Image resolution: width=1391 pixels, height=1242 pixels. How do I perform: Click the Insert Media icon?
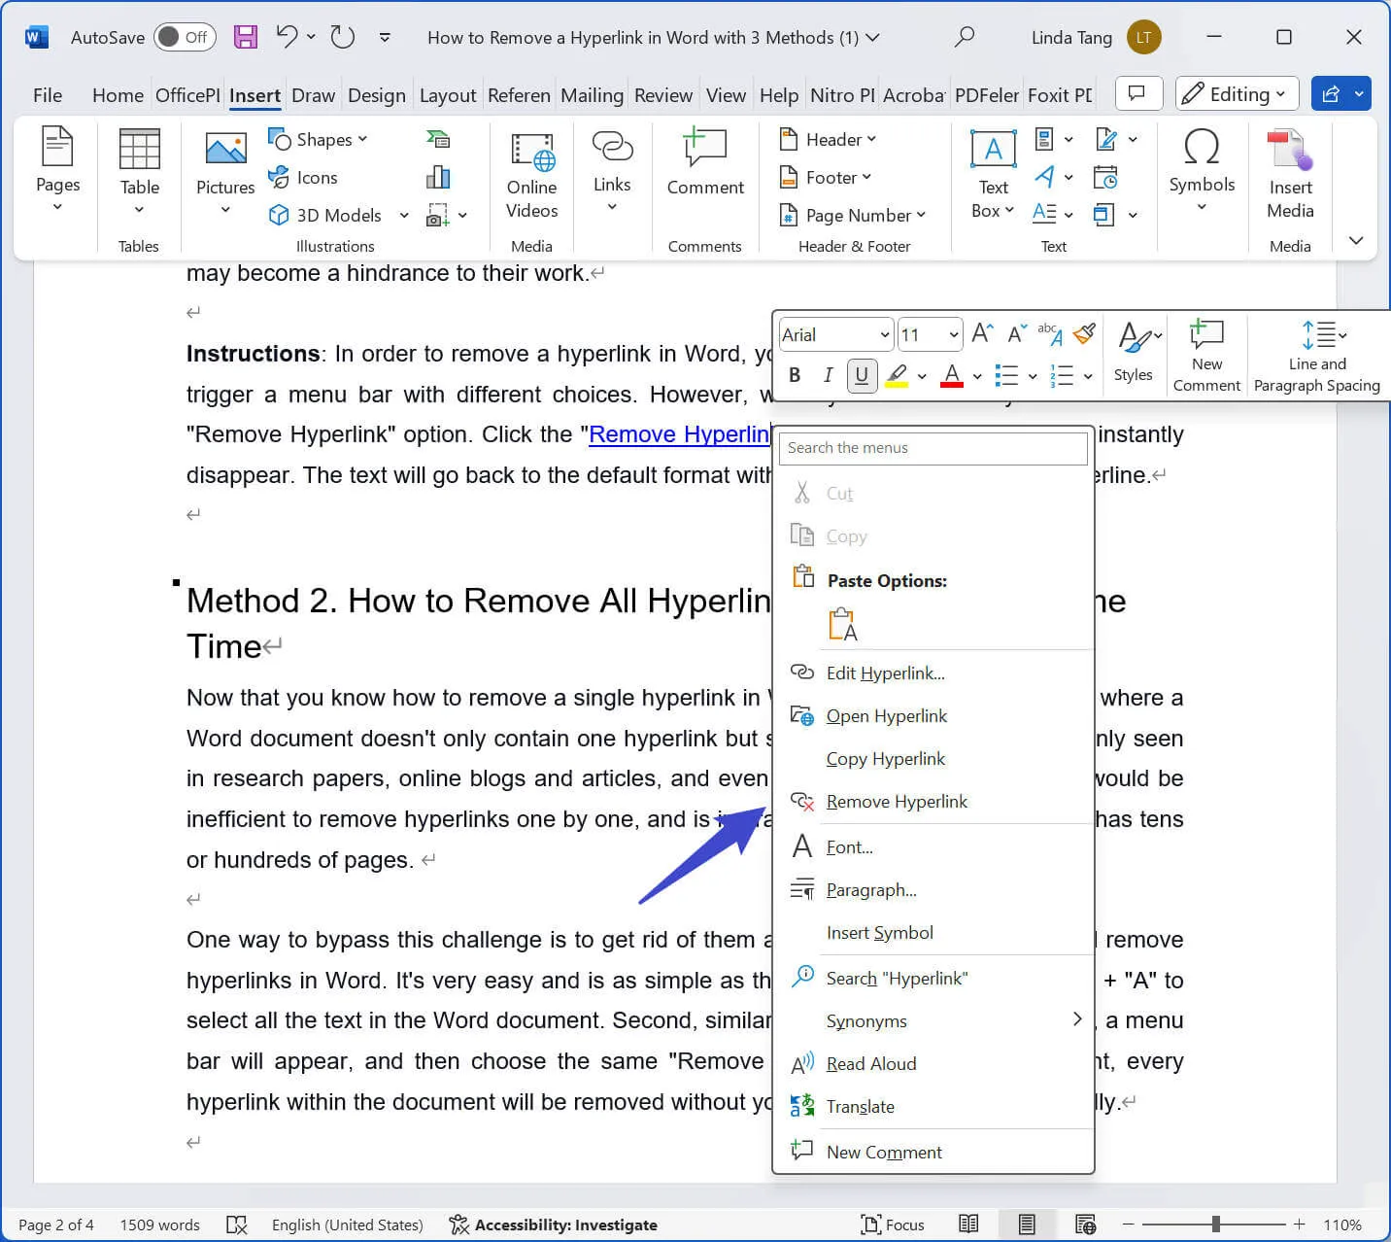[x=1289, y=175]
